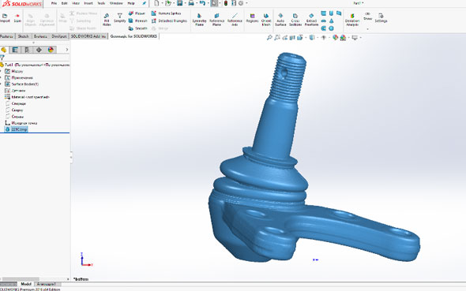Click the Smooth button
Image resolution: width=466 pixels, height=291 pixels.
[x=138, y=28]
